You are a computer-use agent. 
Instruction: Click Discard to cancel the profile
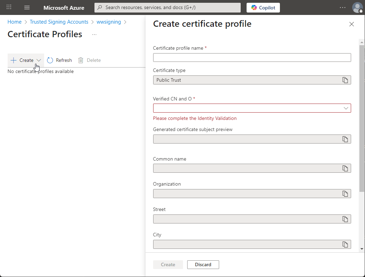(203, 264)
